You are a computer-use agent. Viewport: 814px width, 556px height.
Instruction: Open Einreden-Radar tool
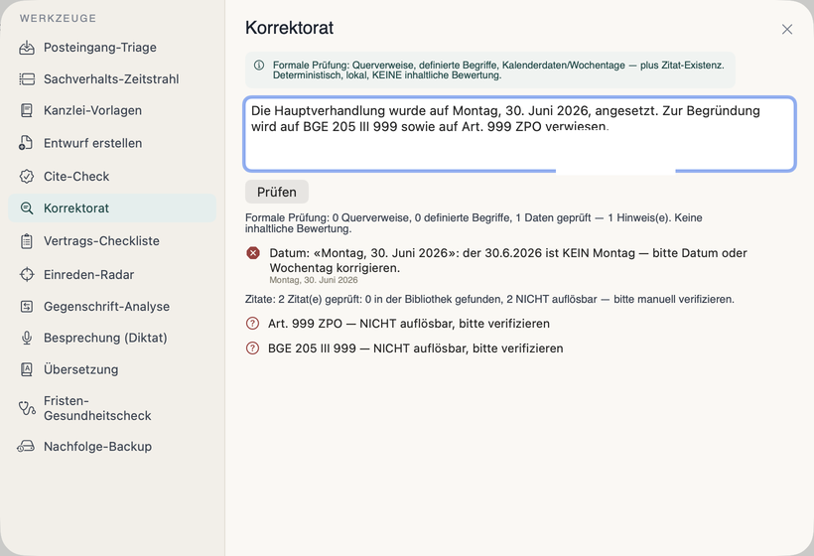pyautogui.click(x=112, y=275)
